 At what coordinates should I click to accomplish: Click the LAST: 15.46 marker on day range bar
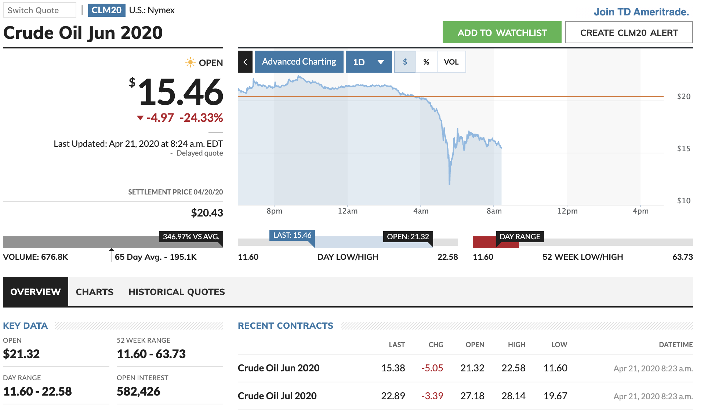[292, 236]
